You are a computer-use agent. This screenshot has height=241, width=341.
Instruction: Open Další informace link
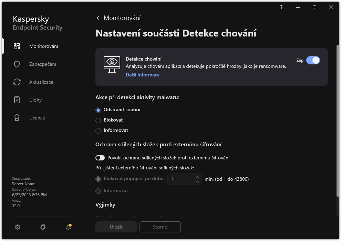click(142, 75)
